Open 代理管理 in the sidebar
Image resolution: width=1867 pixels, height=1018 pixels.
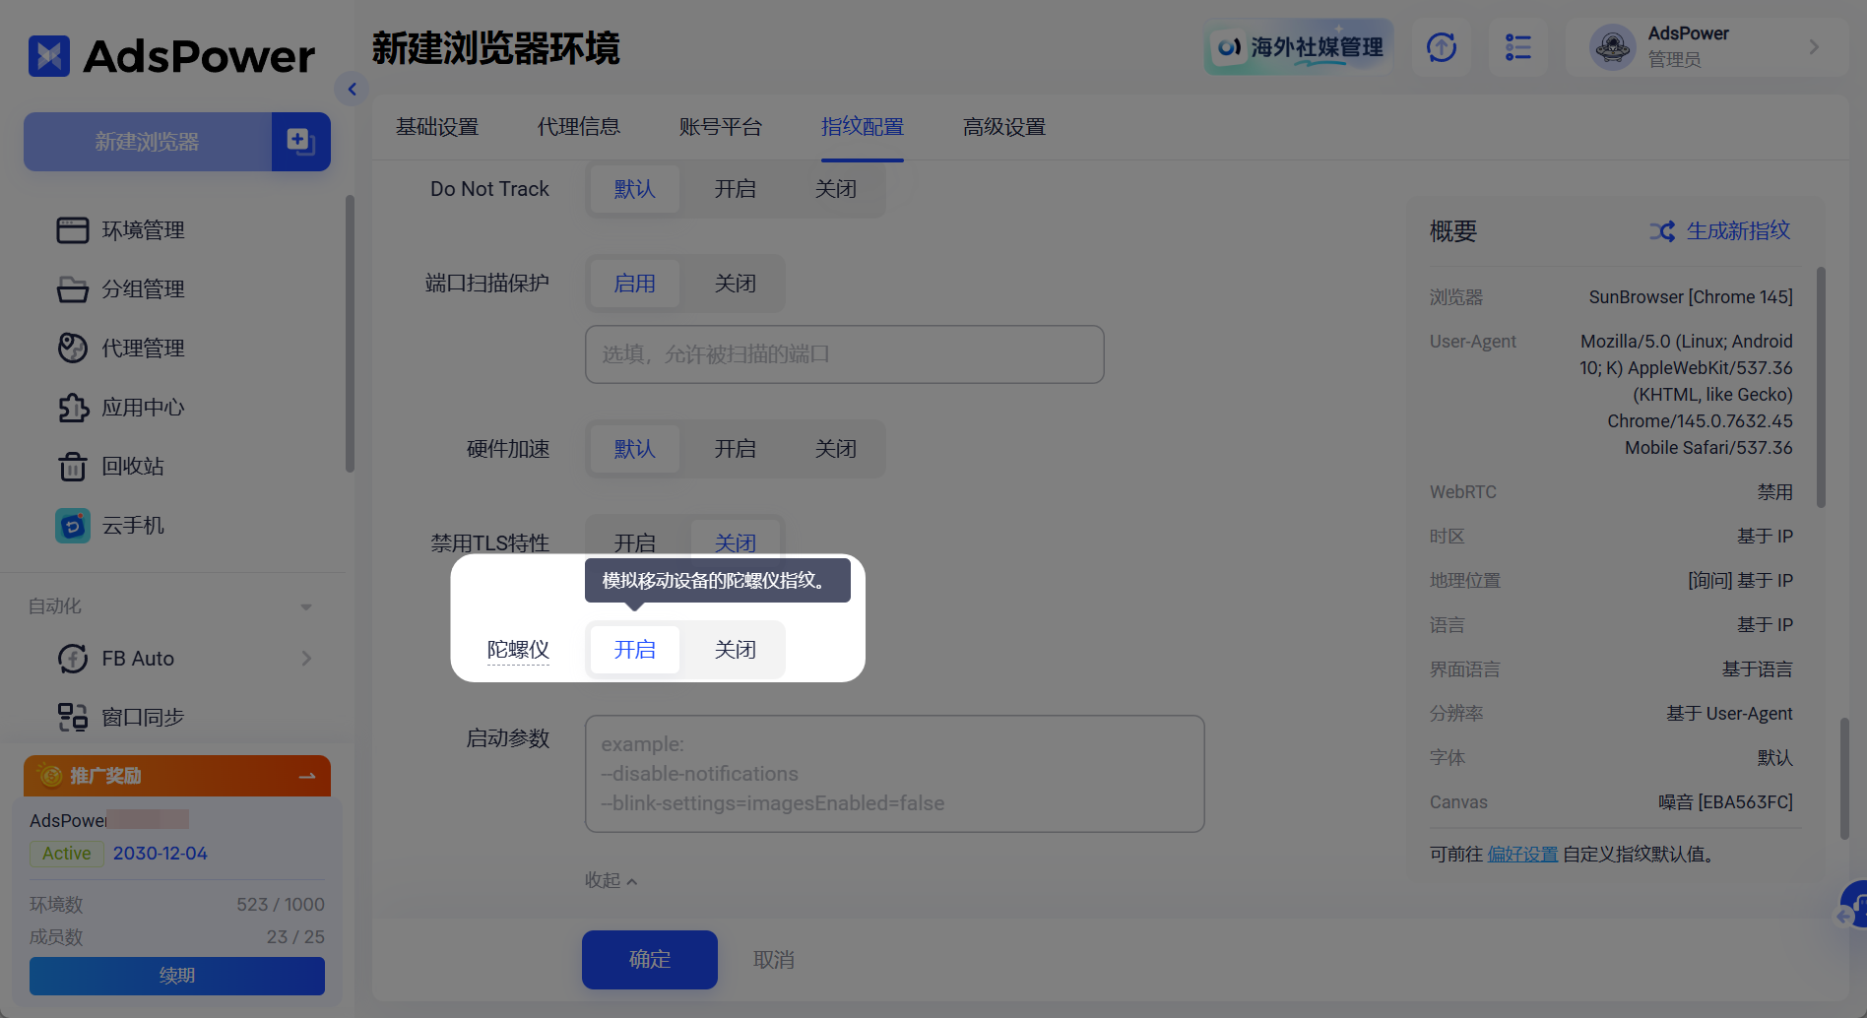(121, 349)
